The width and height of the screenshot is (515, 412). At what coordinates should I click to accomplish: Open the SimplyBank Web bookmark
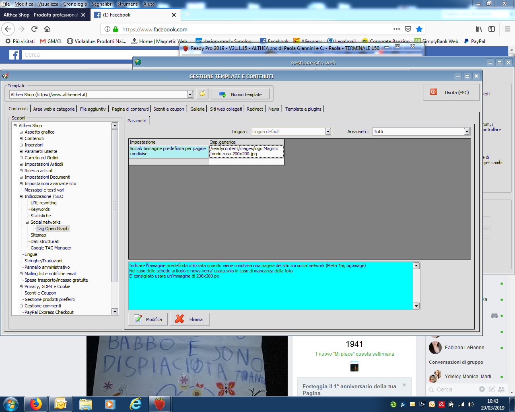(x=437, y=41)
